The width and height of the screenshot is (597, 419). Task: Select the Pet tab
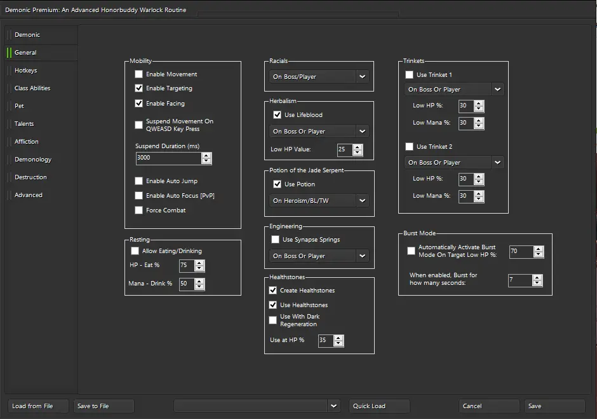[x=41, y=106]
